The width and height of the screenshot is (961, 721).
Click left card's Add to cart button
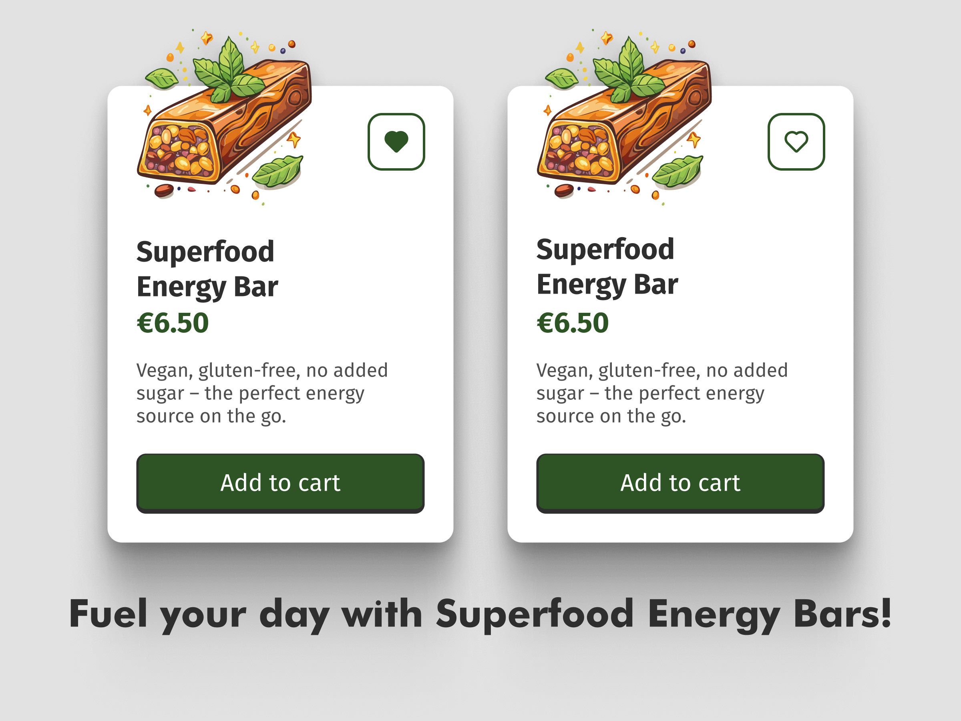280,483
